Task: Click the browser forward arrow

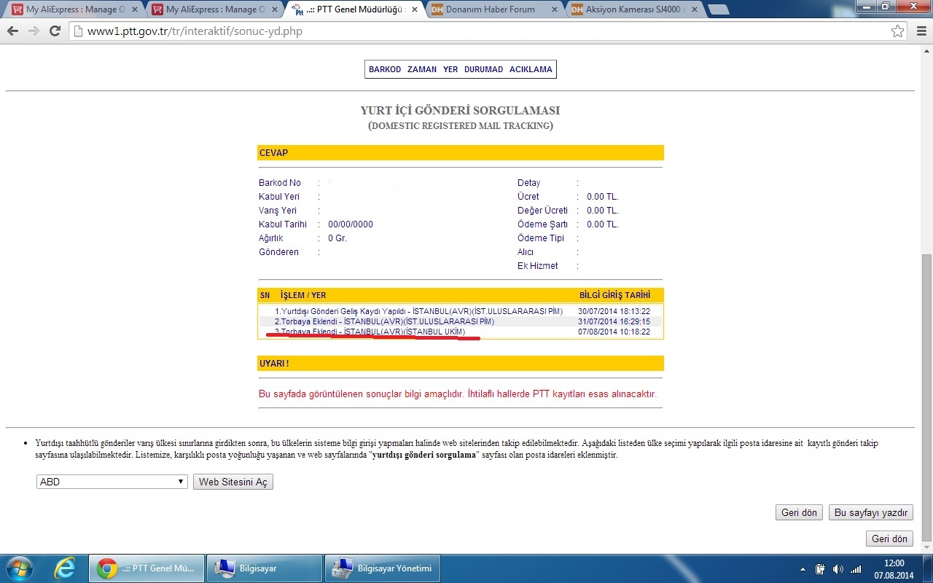Action: click(x=34, y=31)
